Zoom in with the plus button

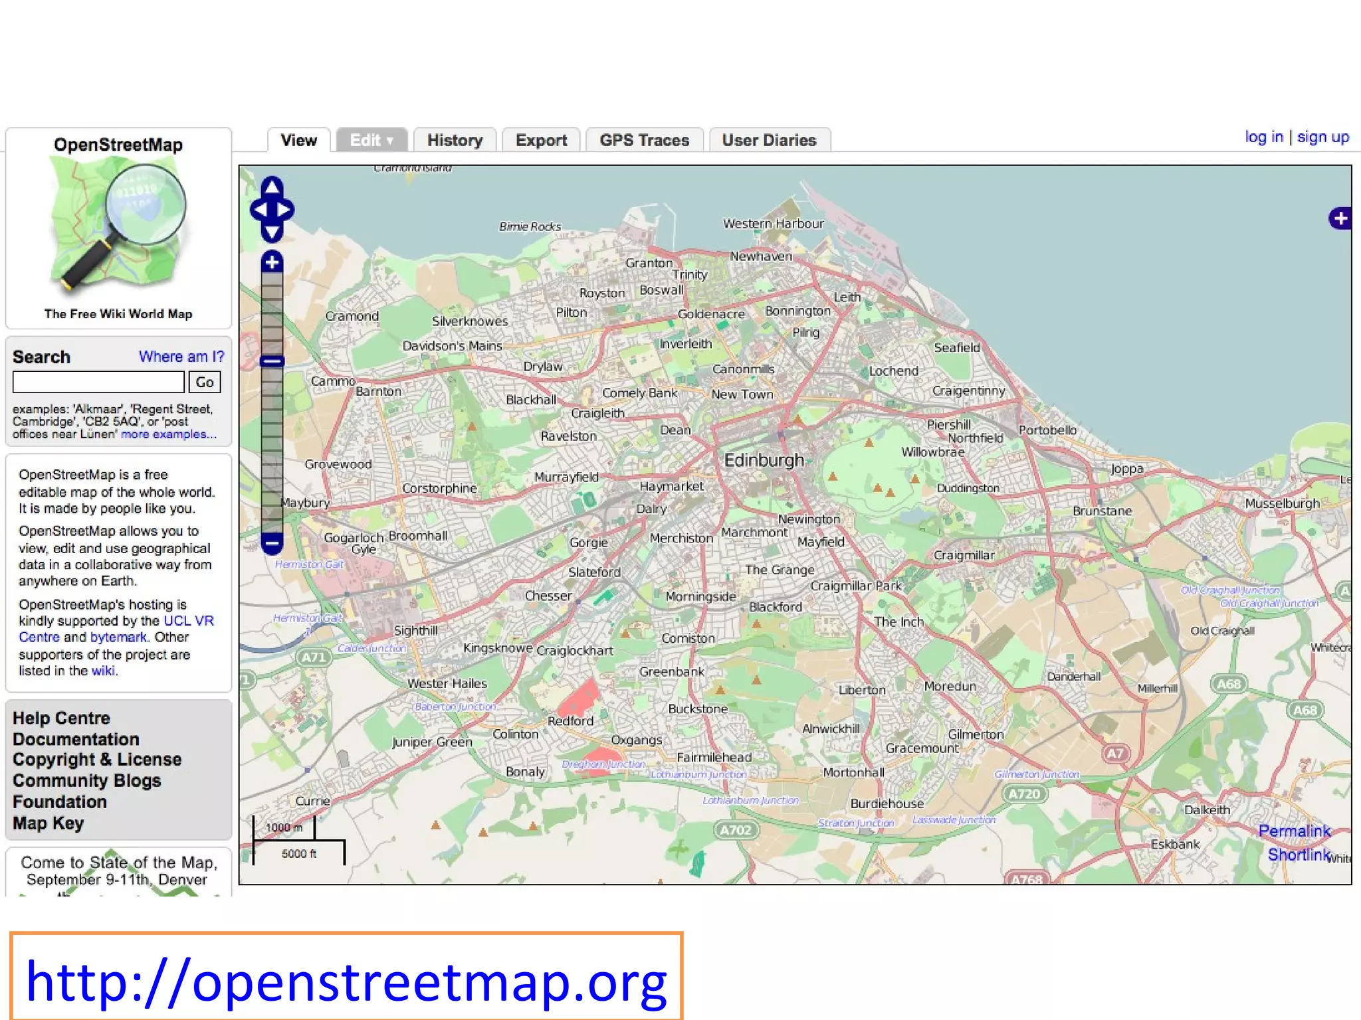click(x=272, y=262)
